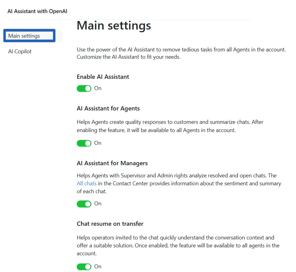Click On label under Chat resume on transfer
This screenshot has height=272, width=296.
(x=98, y=267)
